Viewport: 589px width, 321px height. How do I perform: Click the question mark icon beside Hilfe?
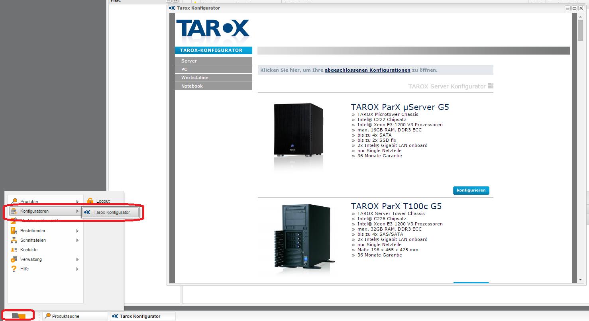pos(14,269)
